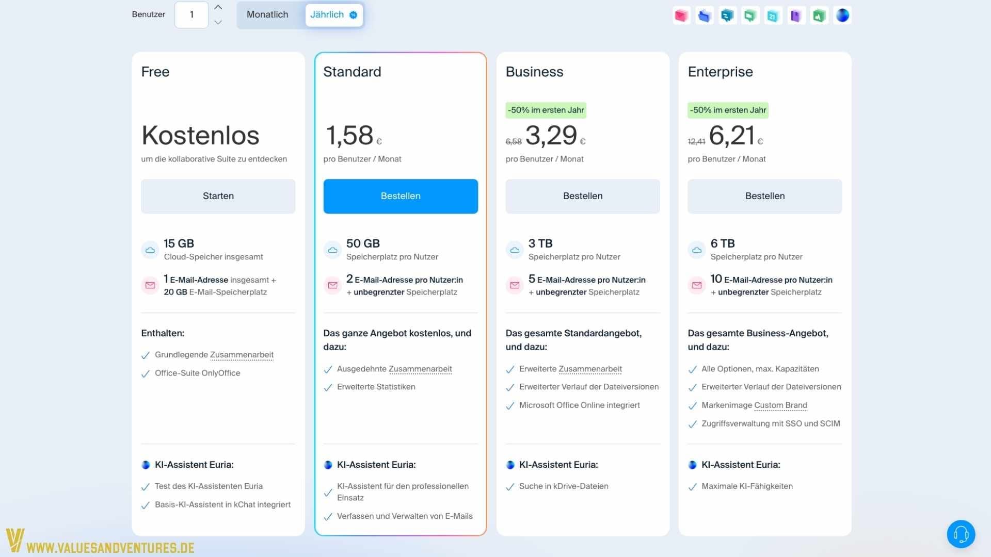Click Erweiterte Statistiken feature text
991x557 pixels.
pyautogui.click(x=376, y=387)
